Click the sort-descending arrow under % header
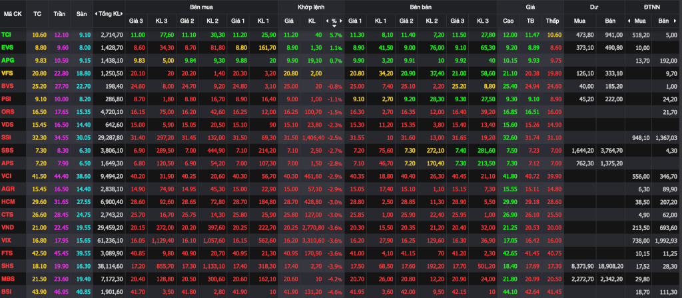Viewport: 682px width, 298px height. pos(334,26)
